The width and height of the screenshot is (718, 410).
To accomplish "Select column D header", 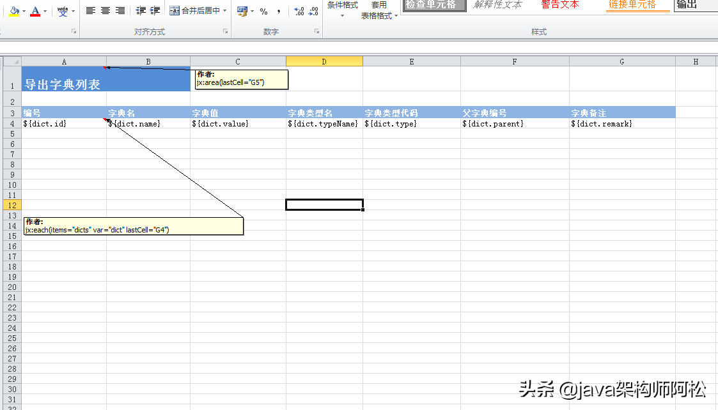I will [324, 61].
